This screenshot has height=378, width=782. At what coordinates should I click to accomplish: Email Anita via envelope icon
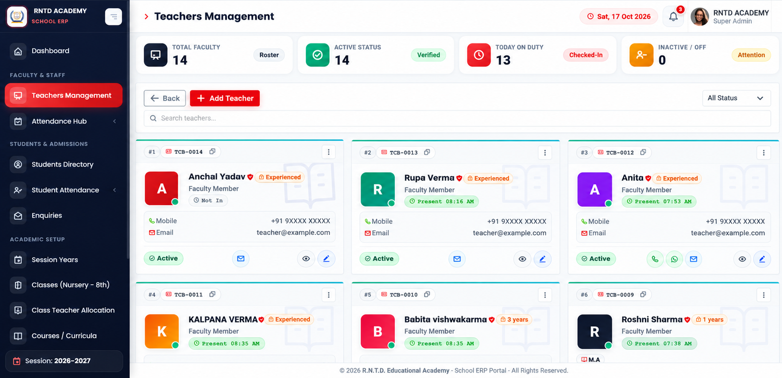click(694, 259)
